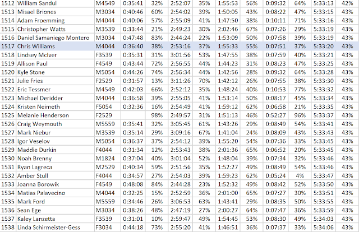Select the name Craig Weymouth

[40, 124]
